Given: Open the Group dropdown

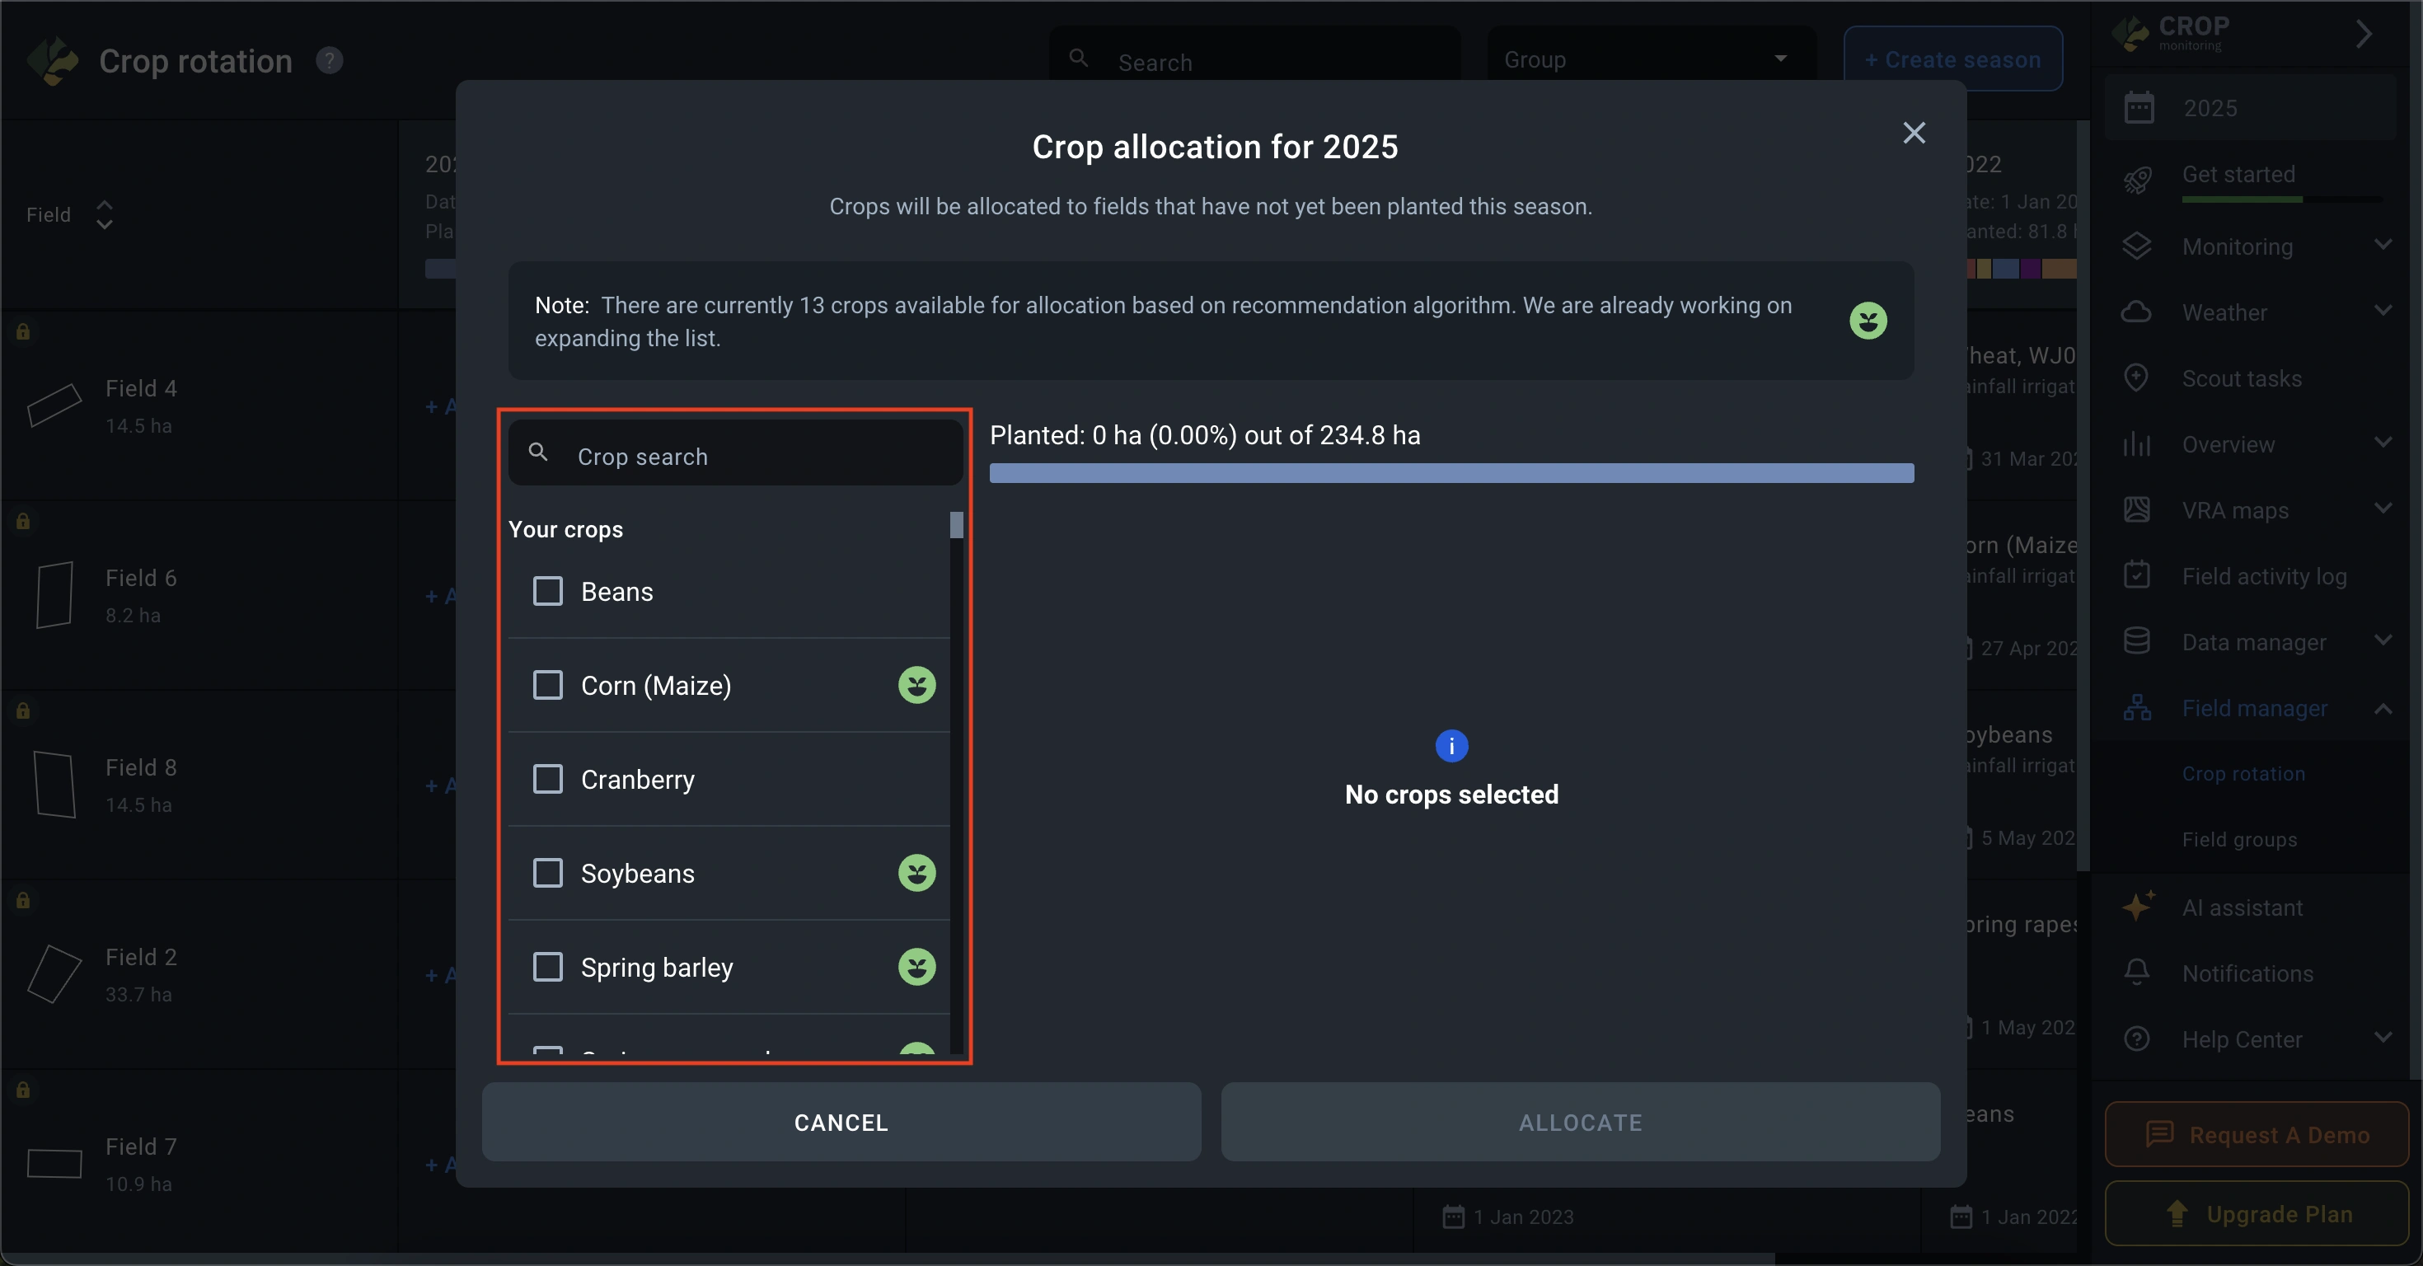Looking at the screenshot, I should click(1651, 60).
